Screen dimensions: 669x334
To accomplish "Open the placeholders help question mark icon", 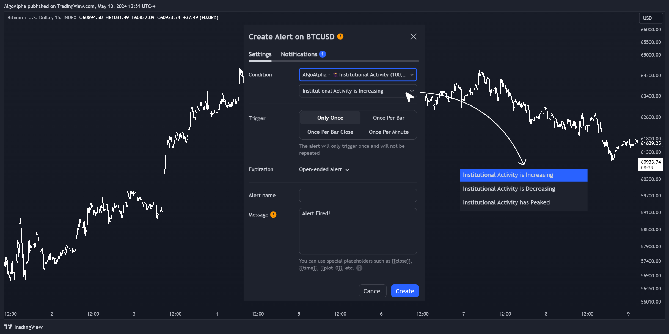I will click(359, 268).
